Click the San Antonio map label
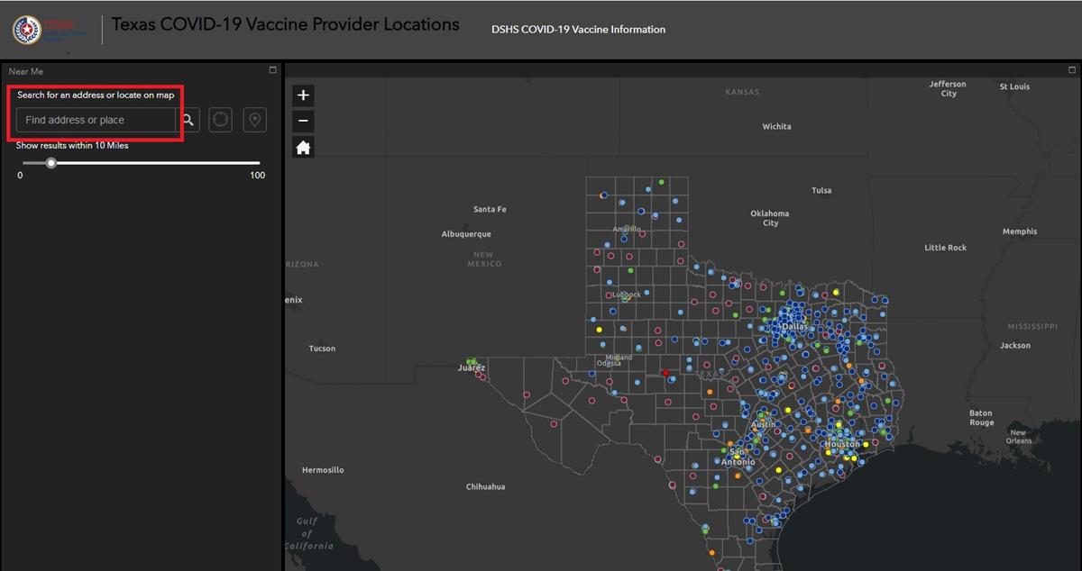Image resolution: width=1082 pixels, height=571 pixels. (x=738, y=457)
